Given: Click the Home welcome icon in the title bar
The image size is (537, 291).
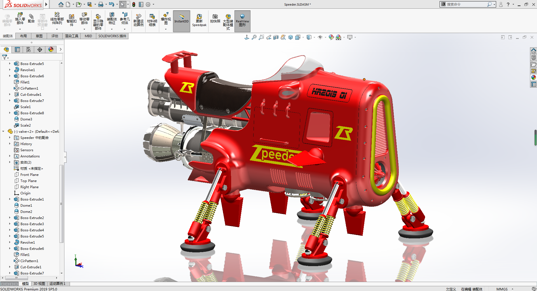Looking at the screenshot, I should (x=61, y=4).
